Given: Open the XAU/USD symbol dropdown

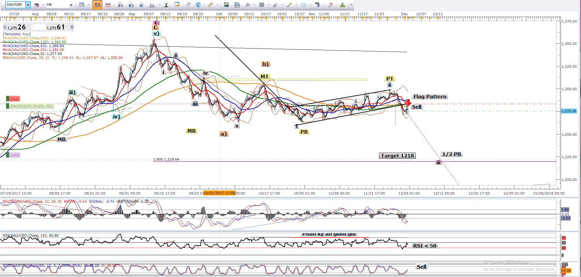Looking at the screenshot, I should 28,5.
